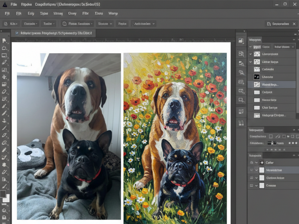The height and width of the screenshot is (224, 299).
Task: Hide the Cotbvecledom layer using its visibility box
Action: click(252, 178)
